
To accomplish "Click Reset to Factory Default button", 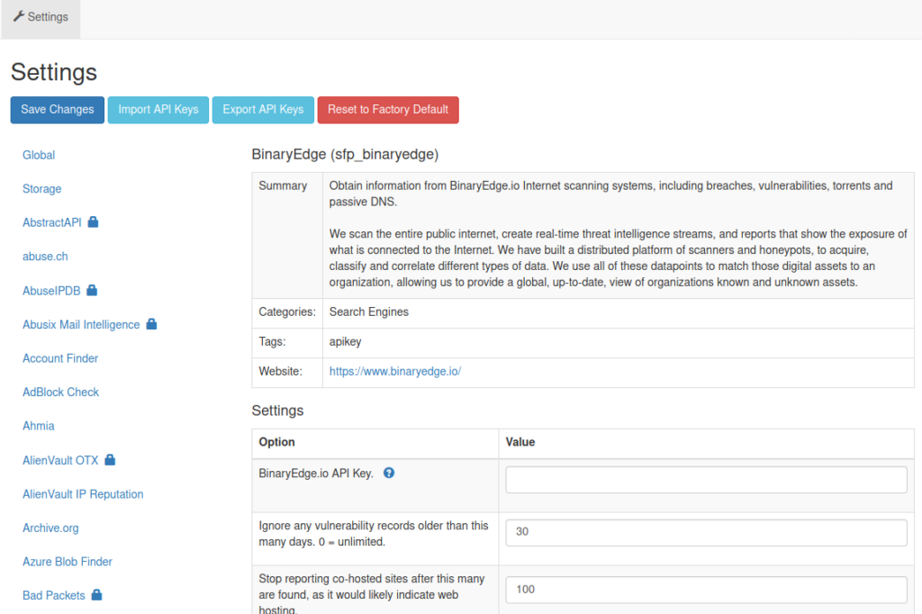I will click(x=388, y=110).
